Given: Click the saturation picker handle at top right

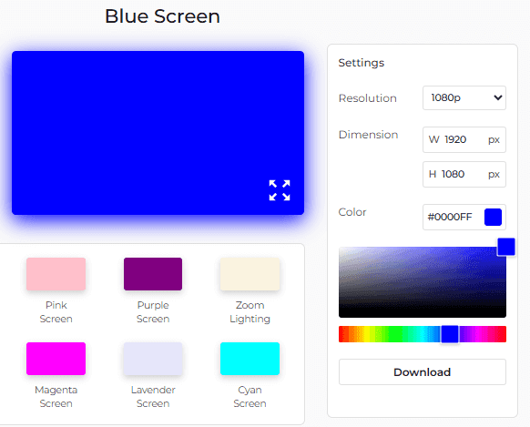Looking at the screenshot, I should tap(506, 247).
